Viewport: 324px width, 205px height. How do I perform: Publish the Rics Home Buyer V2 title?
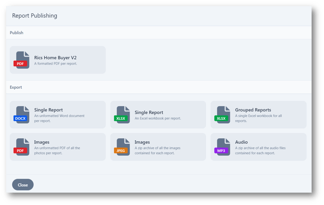pos(56,57)
